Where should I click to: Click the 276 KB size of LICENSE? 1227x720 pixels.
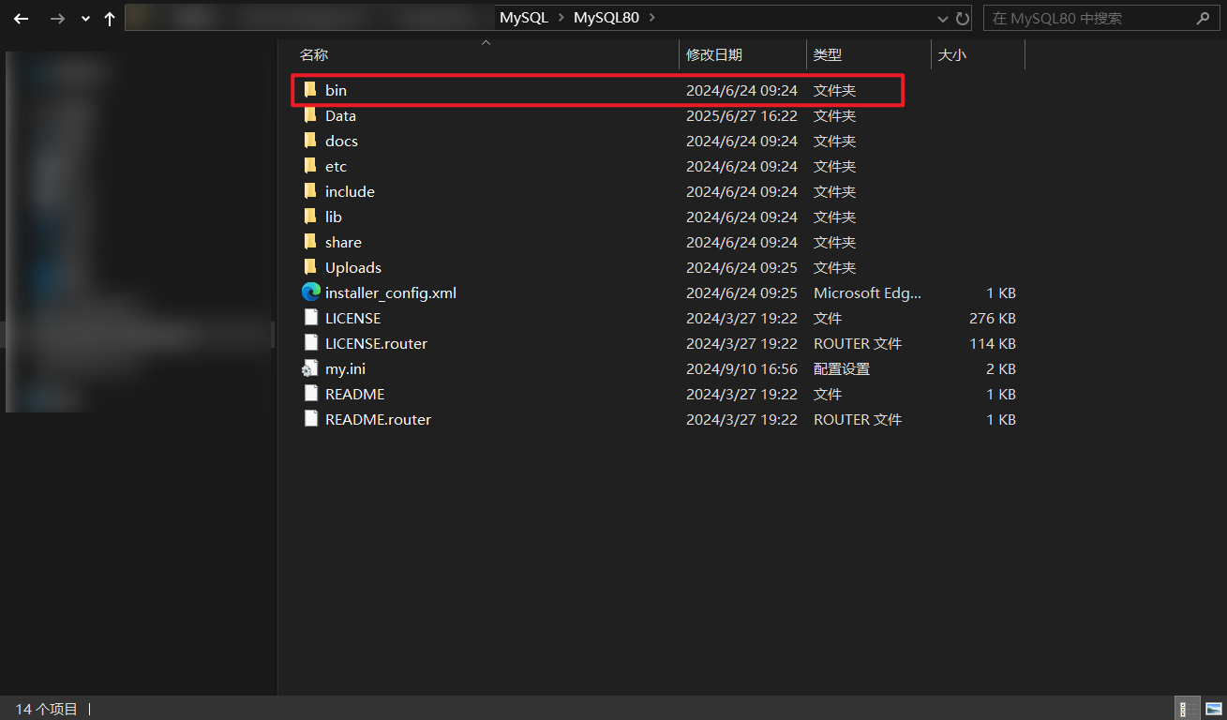click(993, 318)
